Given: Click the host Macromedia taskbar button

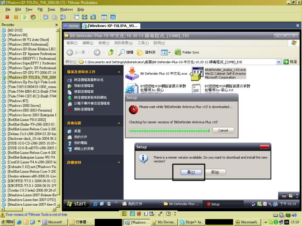Looking at the screenshot, I should (x=248, y=222).
